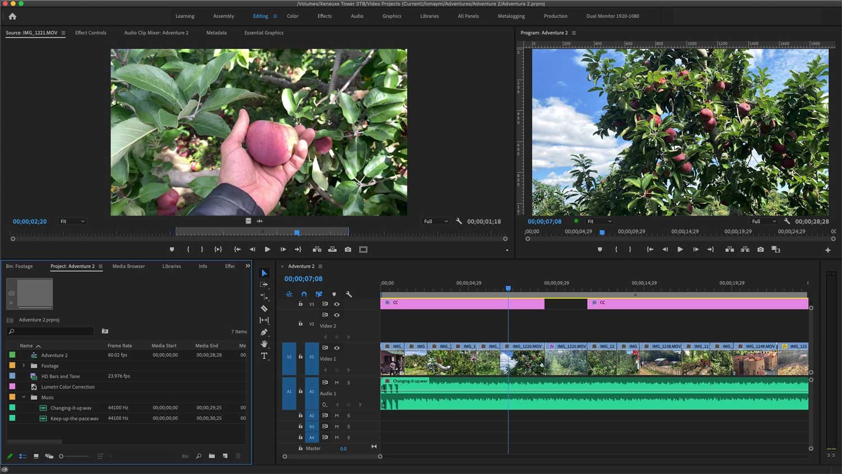Select the Razor tool in timeline toolbar
This screenshot has width=842, height=474.
(264, 308)
